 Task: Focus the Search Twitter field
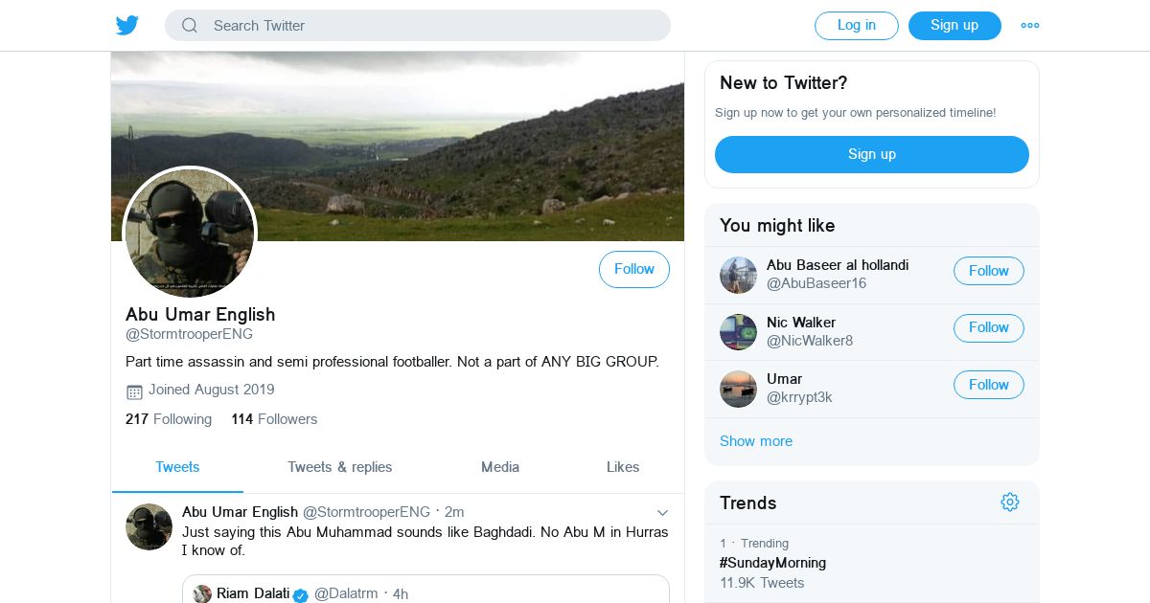418,26
